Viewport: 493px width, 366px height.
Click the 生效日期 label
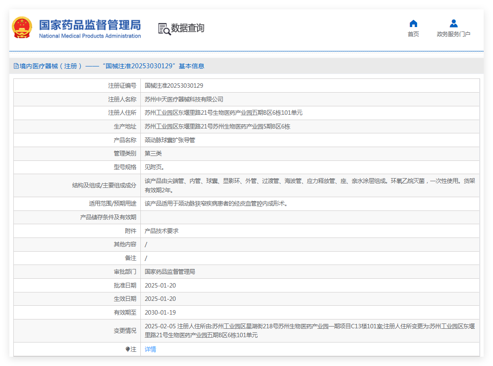point(125,299)
